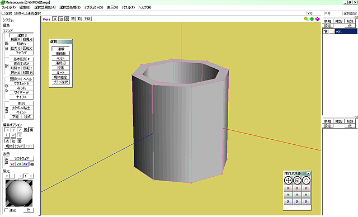Click the next light > arrow

click(31, 176)
